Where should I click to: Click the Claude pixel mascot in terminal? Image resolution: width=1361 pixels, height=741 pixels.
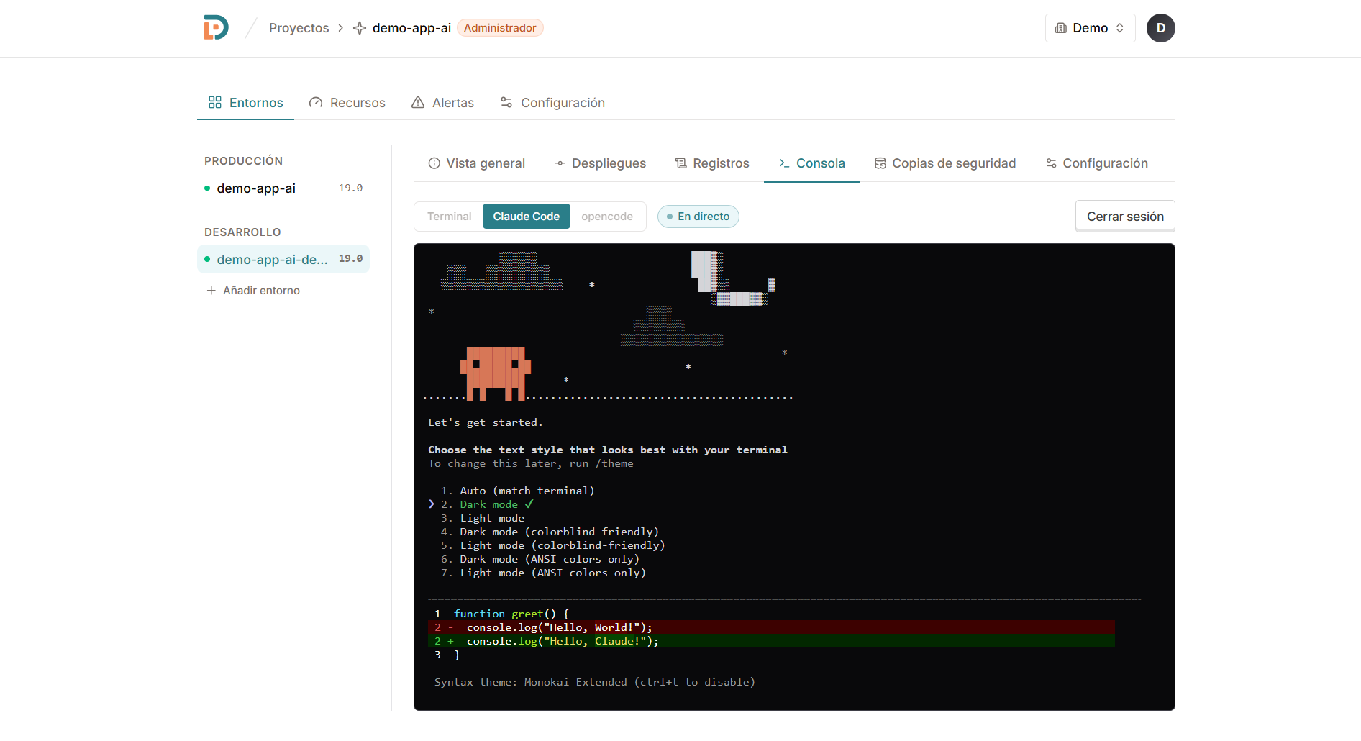(x=496, y=373)
